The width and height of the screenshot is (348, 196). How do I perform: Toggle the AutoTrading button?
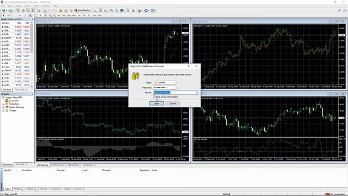pos(82,10)
